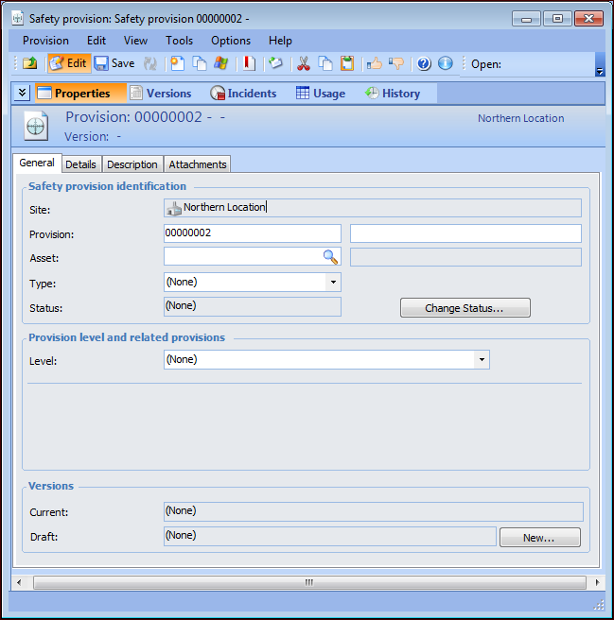This screenshot has height=620, width=614.
Task: Click the Current version field
Action: pos(374,511)
